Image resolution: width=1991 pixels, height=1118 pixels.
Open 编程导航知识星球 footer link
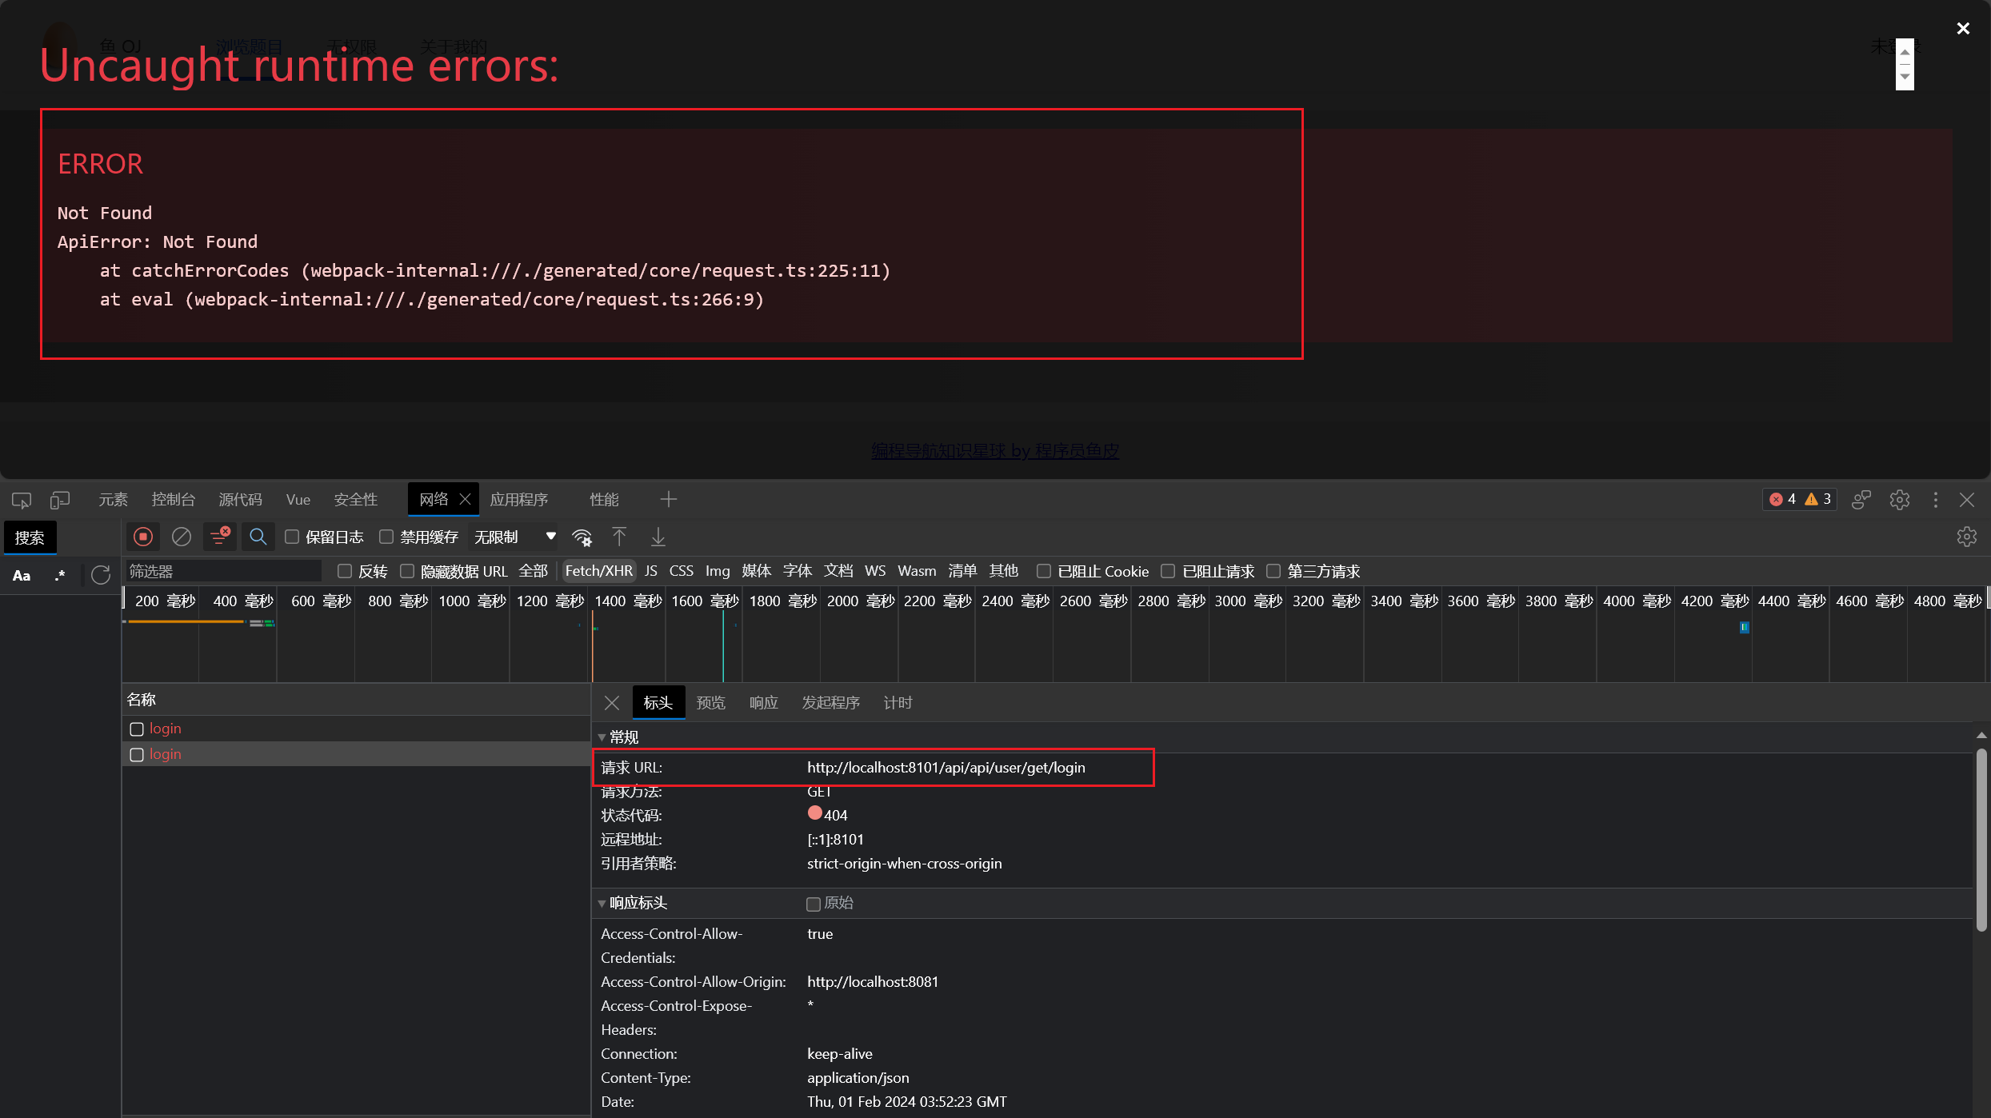point(995,451)
